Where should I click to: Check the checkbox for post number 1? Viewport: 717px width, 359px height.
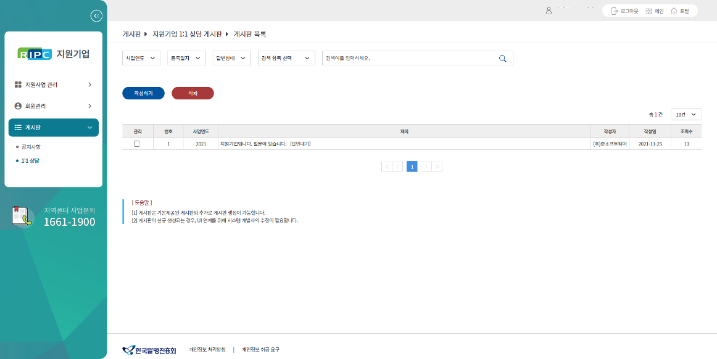[x=137, y=144]
